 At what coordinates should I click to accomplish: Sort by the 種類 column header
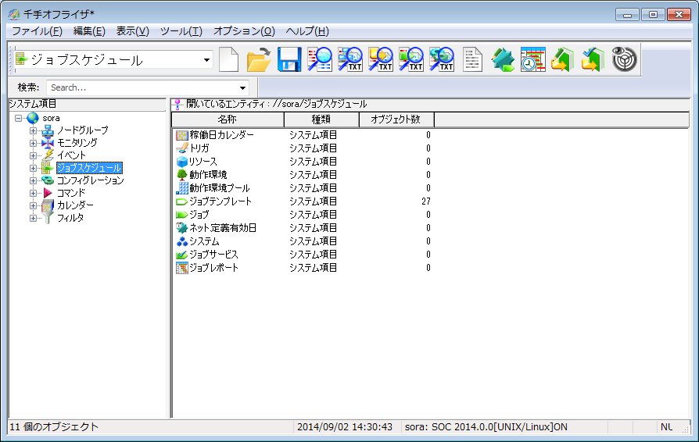(321, 119)
